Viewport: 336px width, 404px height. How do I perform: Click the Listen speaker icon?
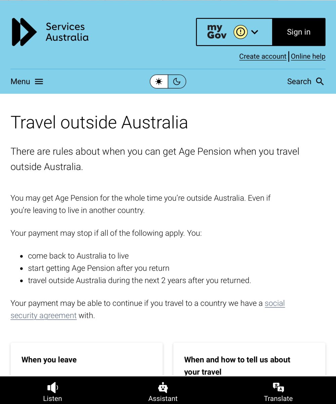click(52, 388)
